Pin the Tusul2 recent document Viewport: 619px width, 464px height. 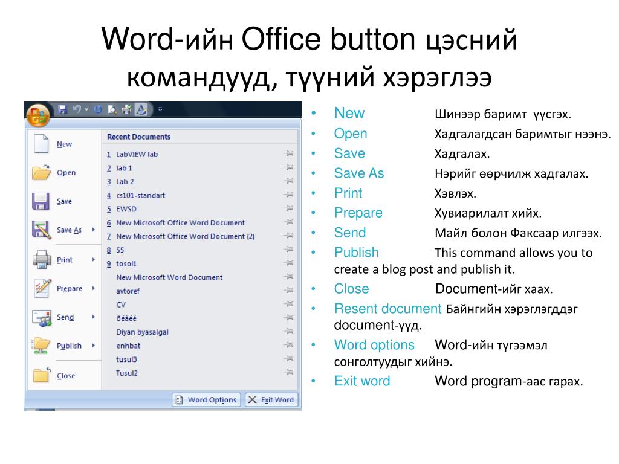click(x=289, y=372)
